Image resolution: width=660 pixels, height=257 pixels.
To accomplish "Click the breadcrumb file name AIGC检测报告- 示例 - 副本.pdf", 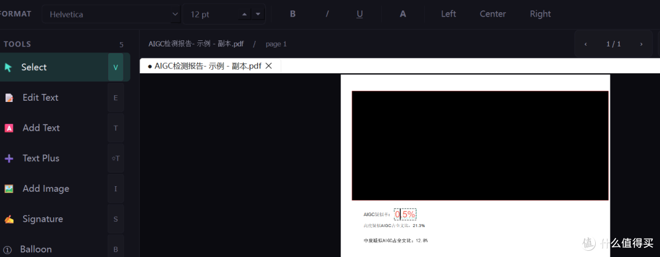I will 196,44.
